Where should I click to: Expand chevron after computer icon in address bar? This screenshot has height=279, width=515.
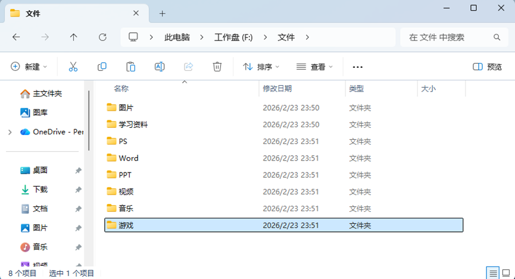151,37
